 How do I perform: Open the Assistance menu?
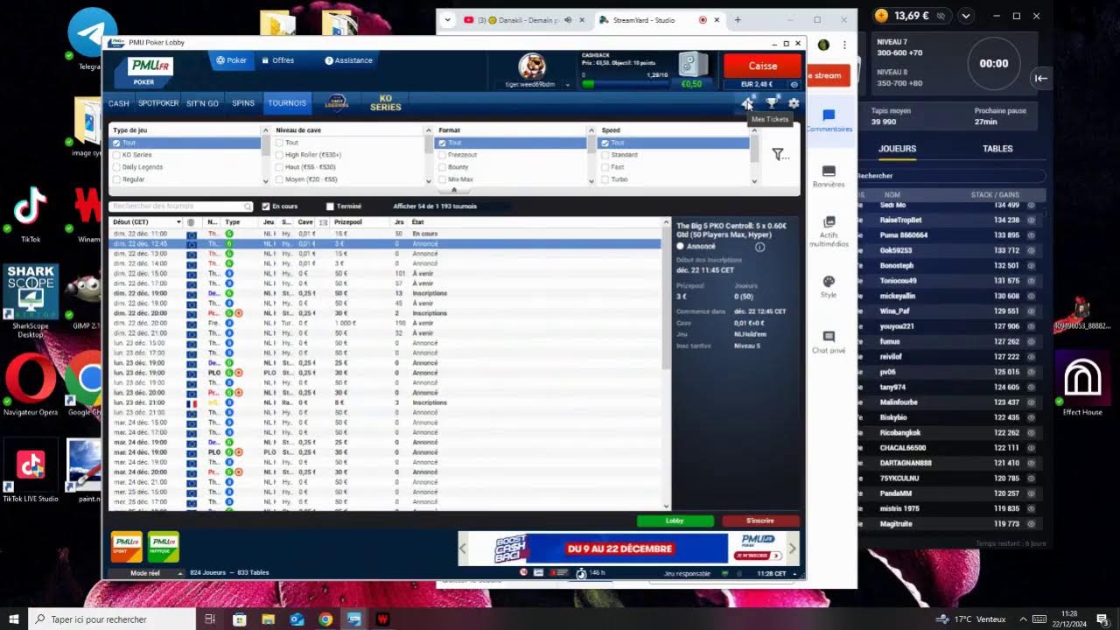pyautogui.click(x=348, y=60)
